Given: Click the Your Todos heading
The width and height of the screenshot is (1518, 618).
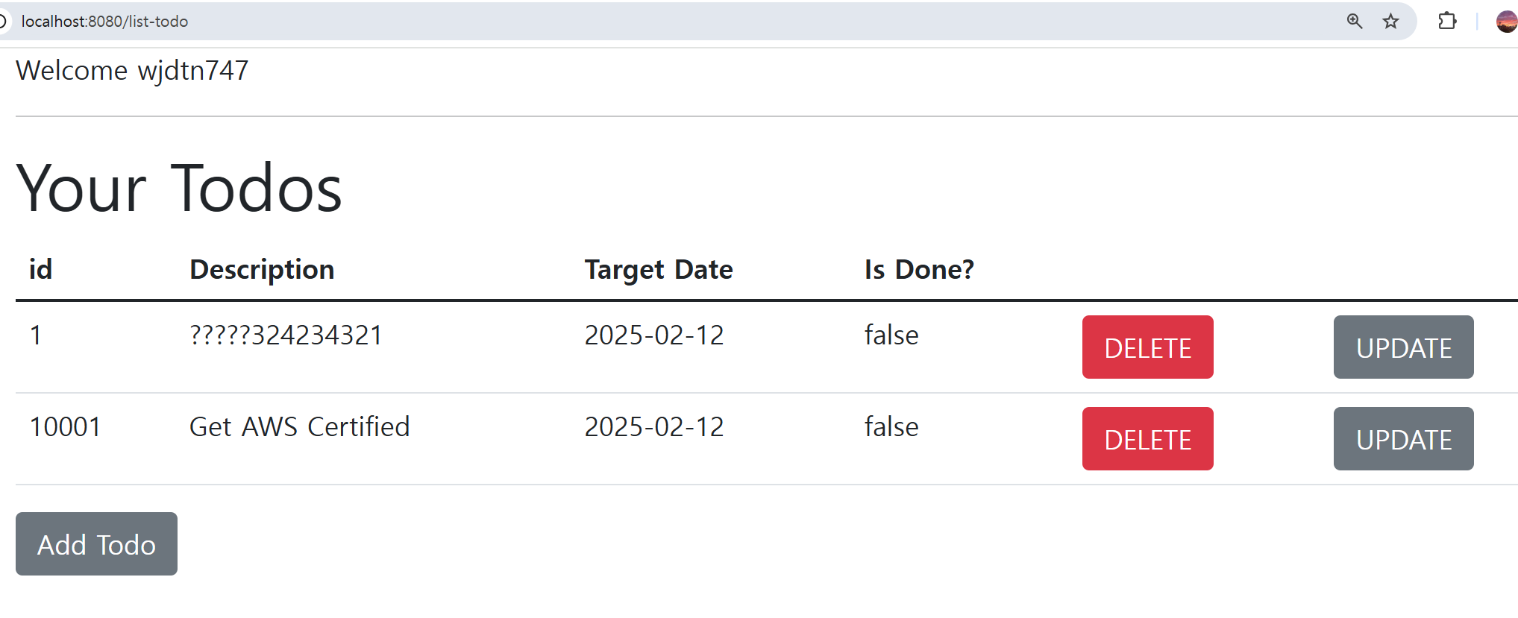Looking at the screenshot, I should (x=179, y=189).
